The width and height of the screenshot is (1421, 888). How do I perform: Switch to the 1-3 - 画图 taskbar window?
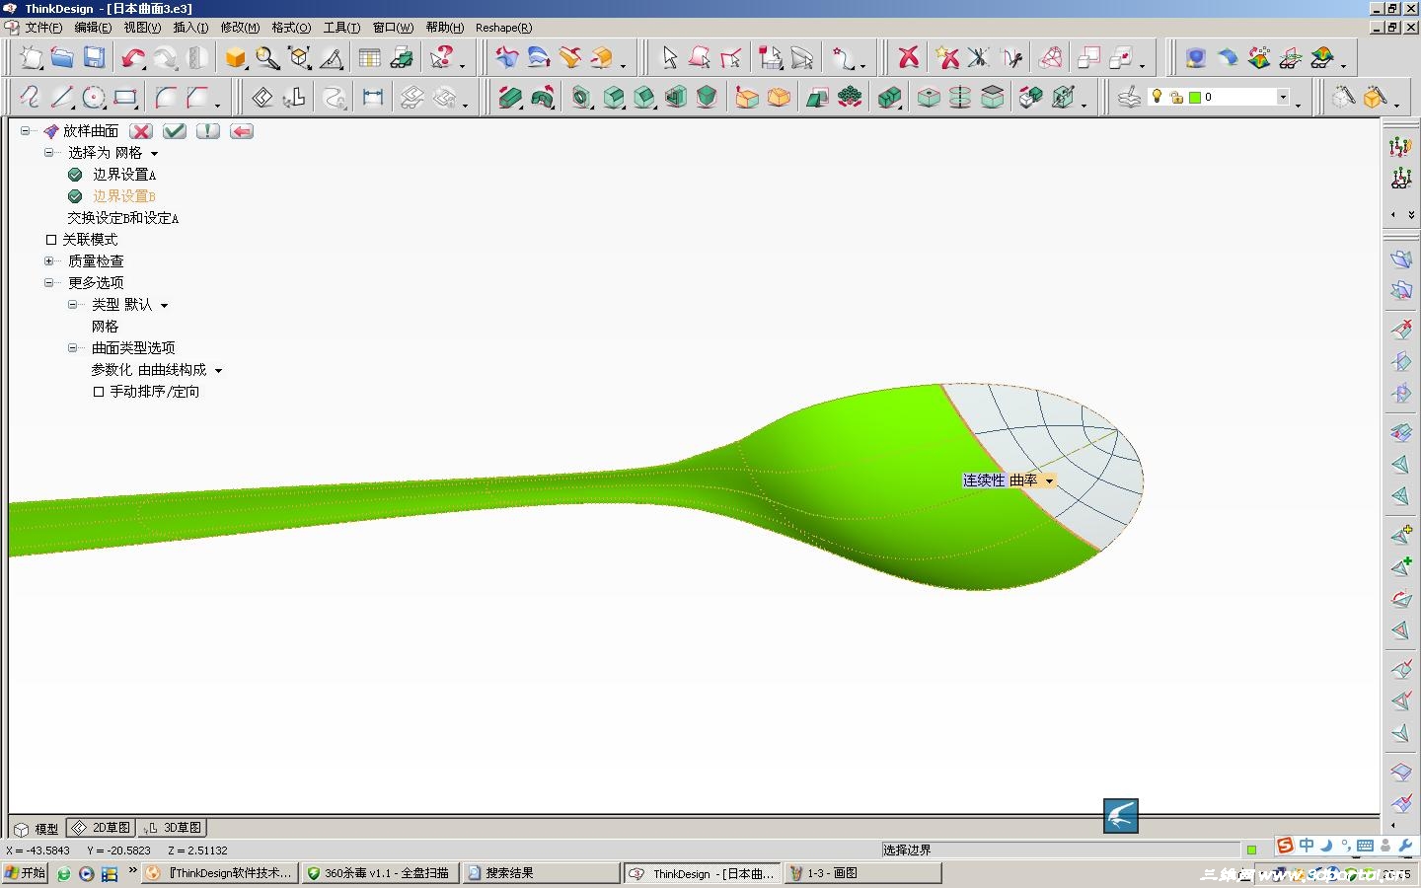[x=862, y=873]
